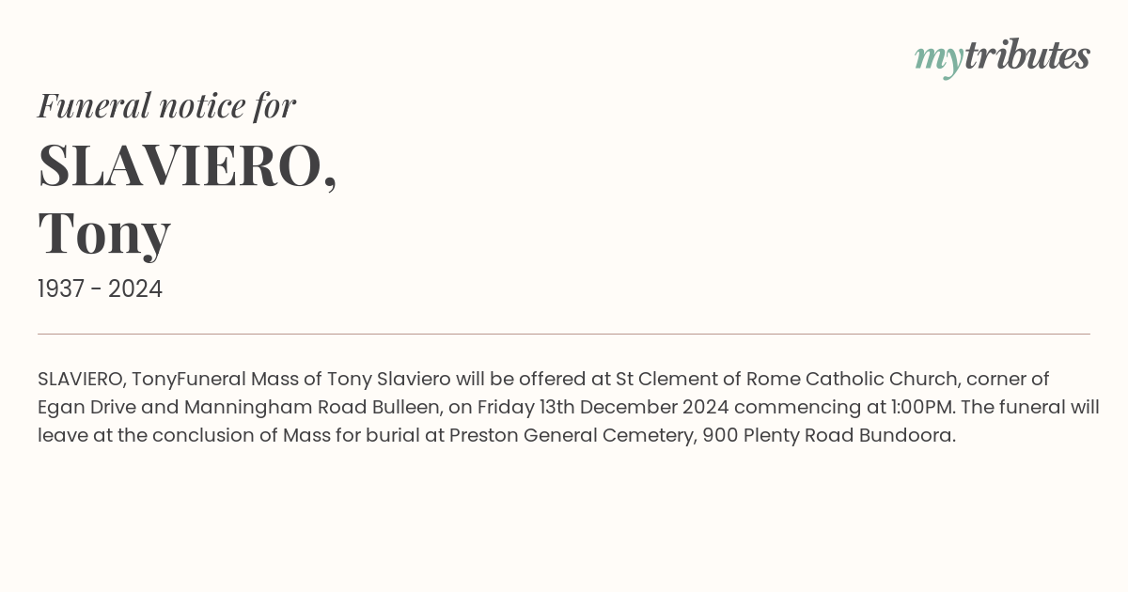The width and height of the screenshot is (1128, 592).
Task: Select the "Funeral notice for" heading
Action: (167, 106)
